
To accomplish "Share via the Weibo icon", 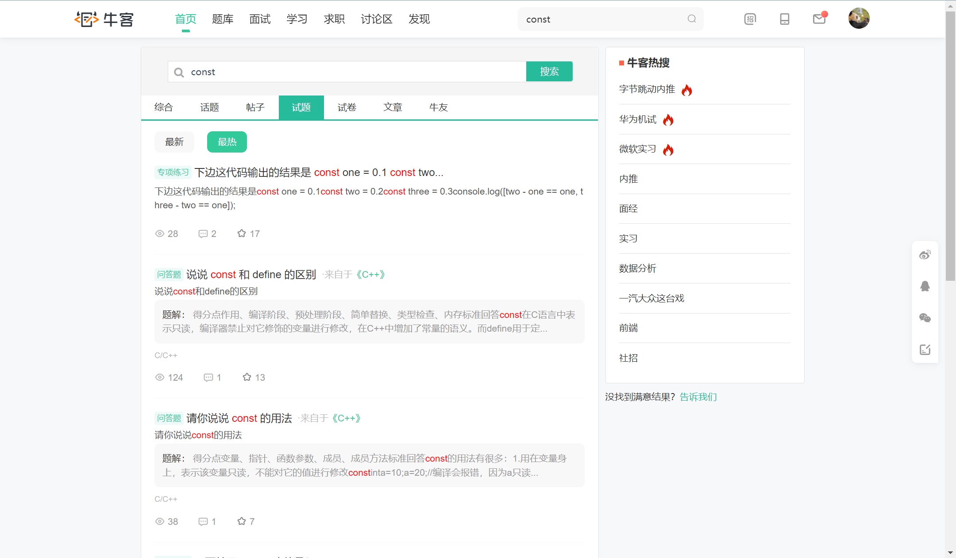I will 925,255.
